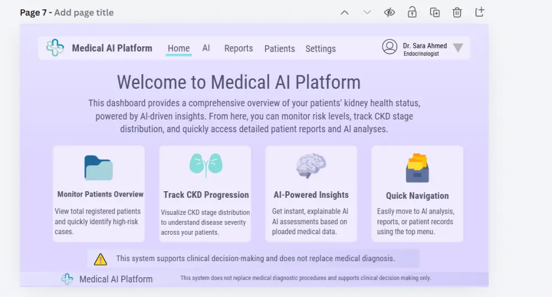Viewport: 552px width, 297px height.
Task: Lock the page with the padlock icon
Action: coord(412,12)
